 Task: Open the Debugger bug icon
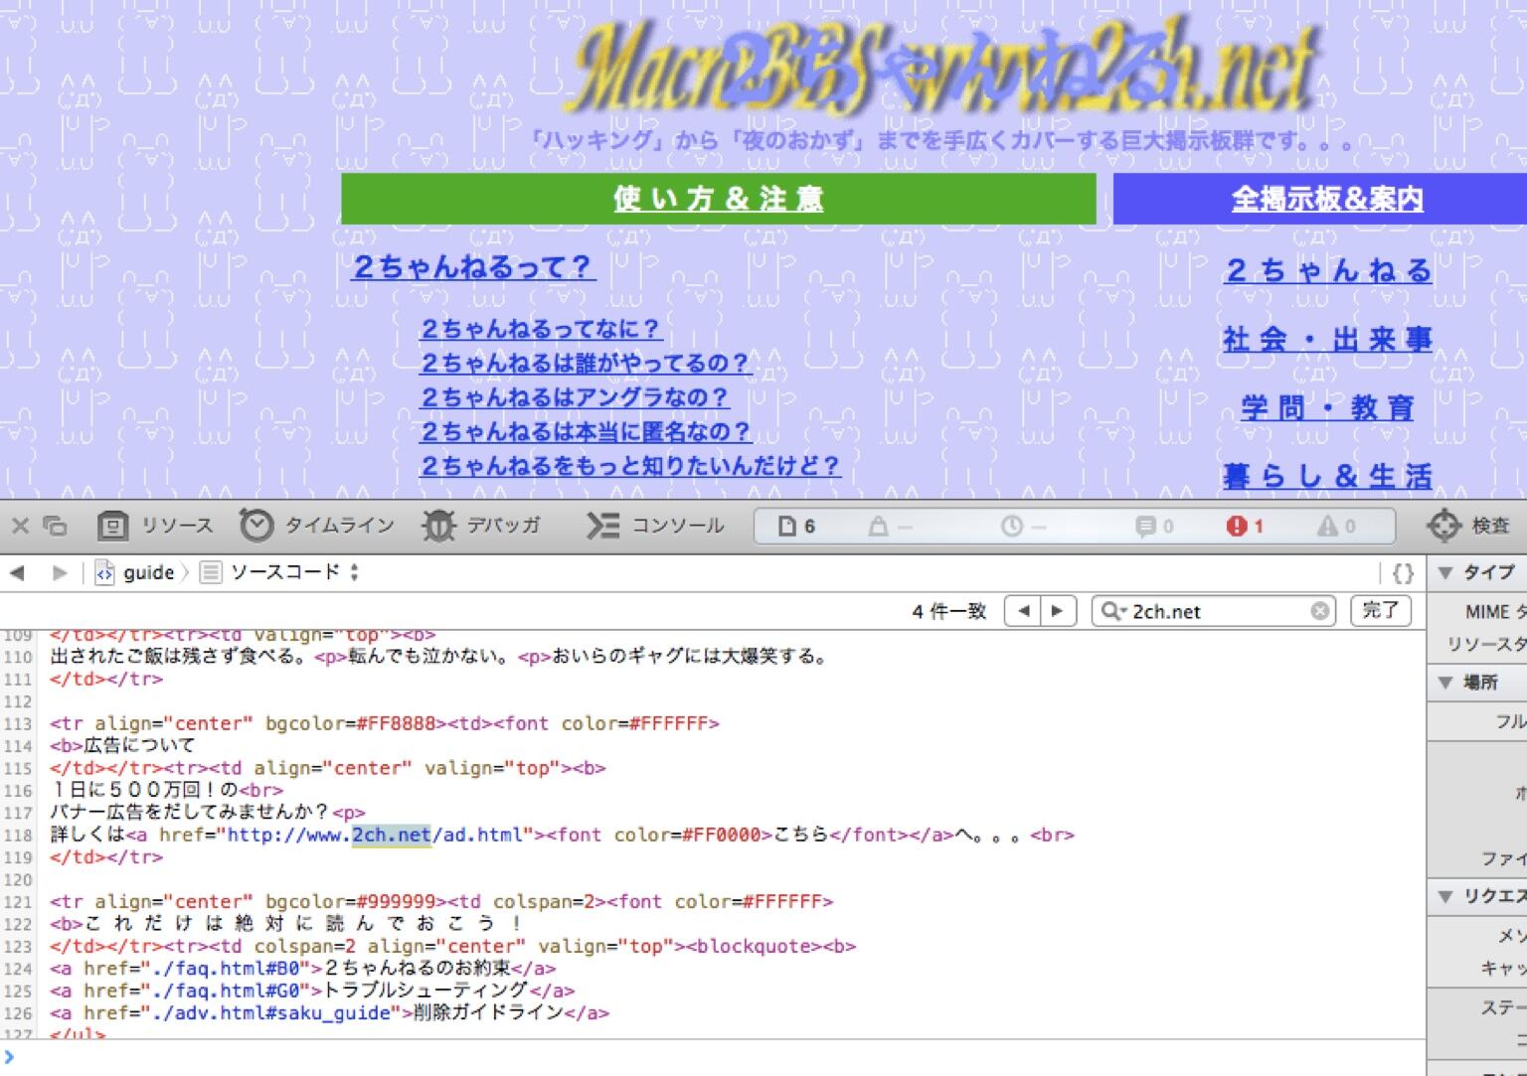coord(438,526)
